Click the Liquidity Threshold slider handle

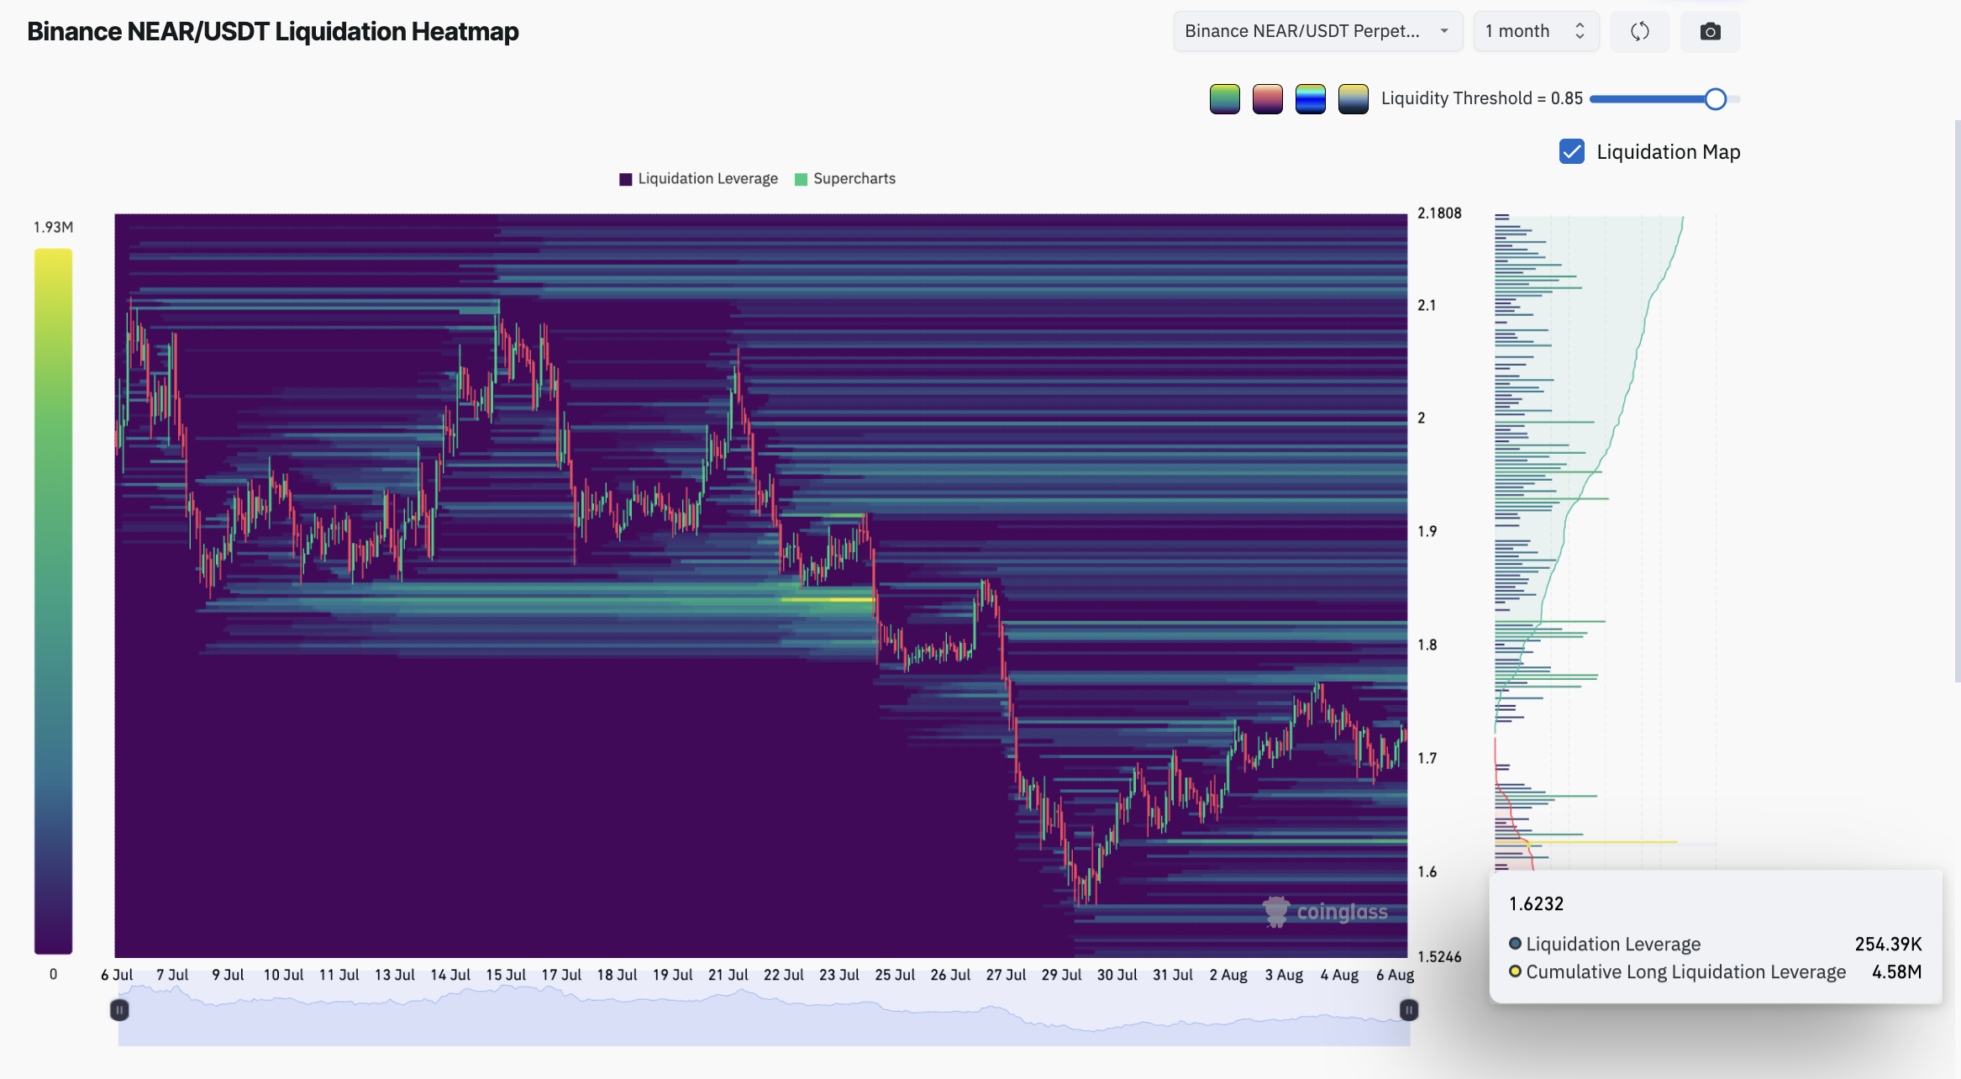pos(1716,99)
